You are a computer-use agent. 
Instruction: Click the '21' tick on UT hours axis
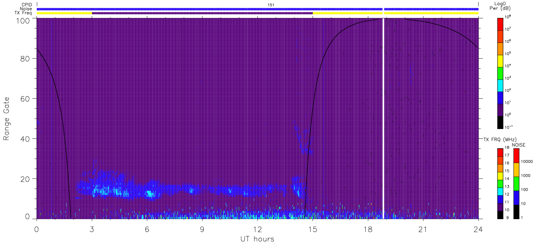tap(423, 229)
